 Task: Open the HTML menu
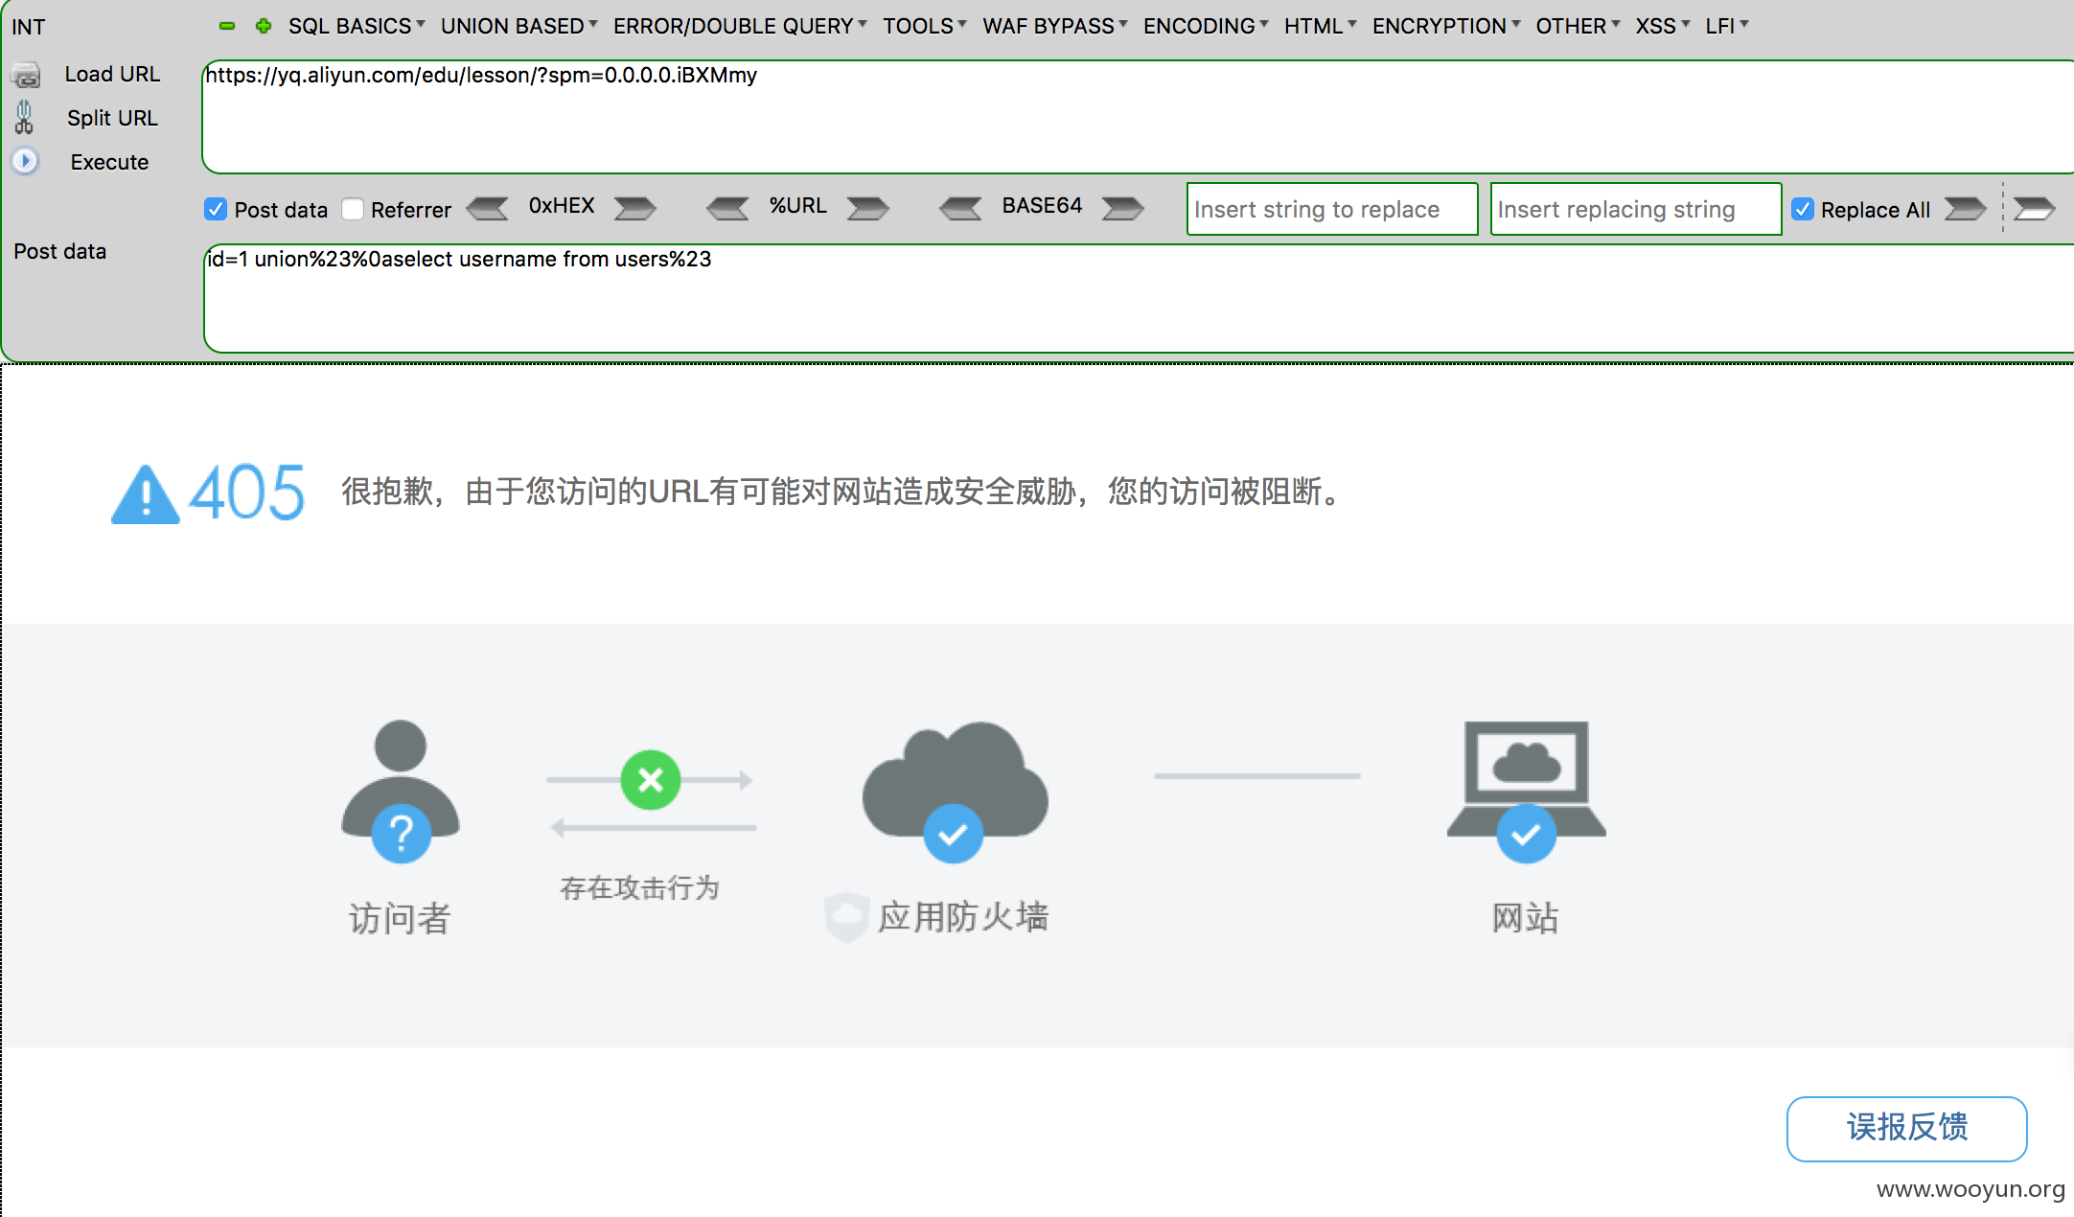coord(1320,26)
